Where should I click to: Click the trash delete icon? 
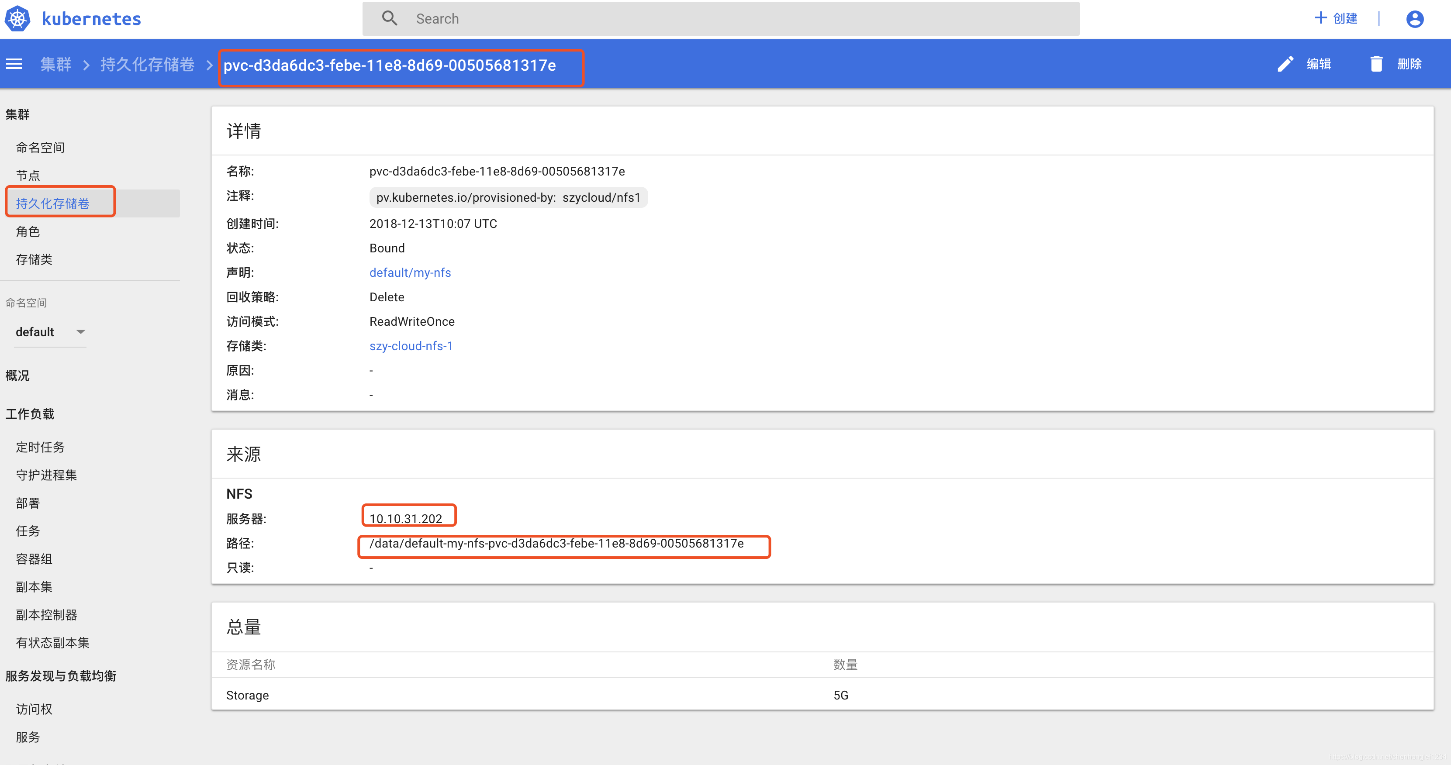coord(1377,64)
